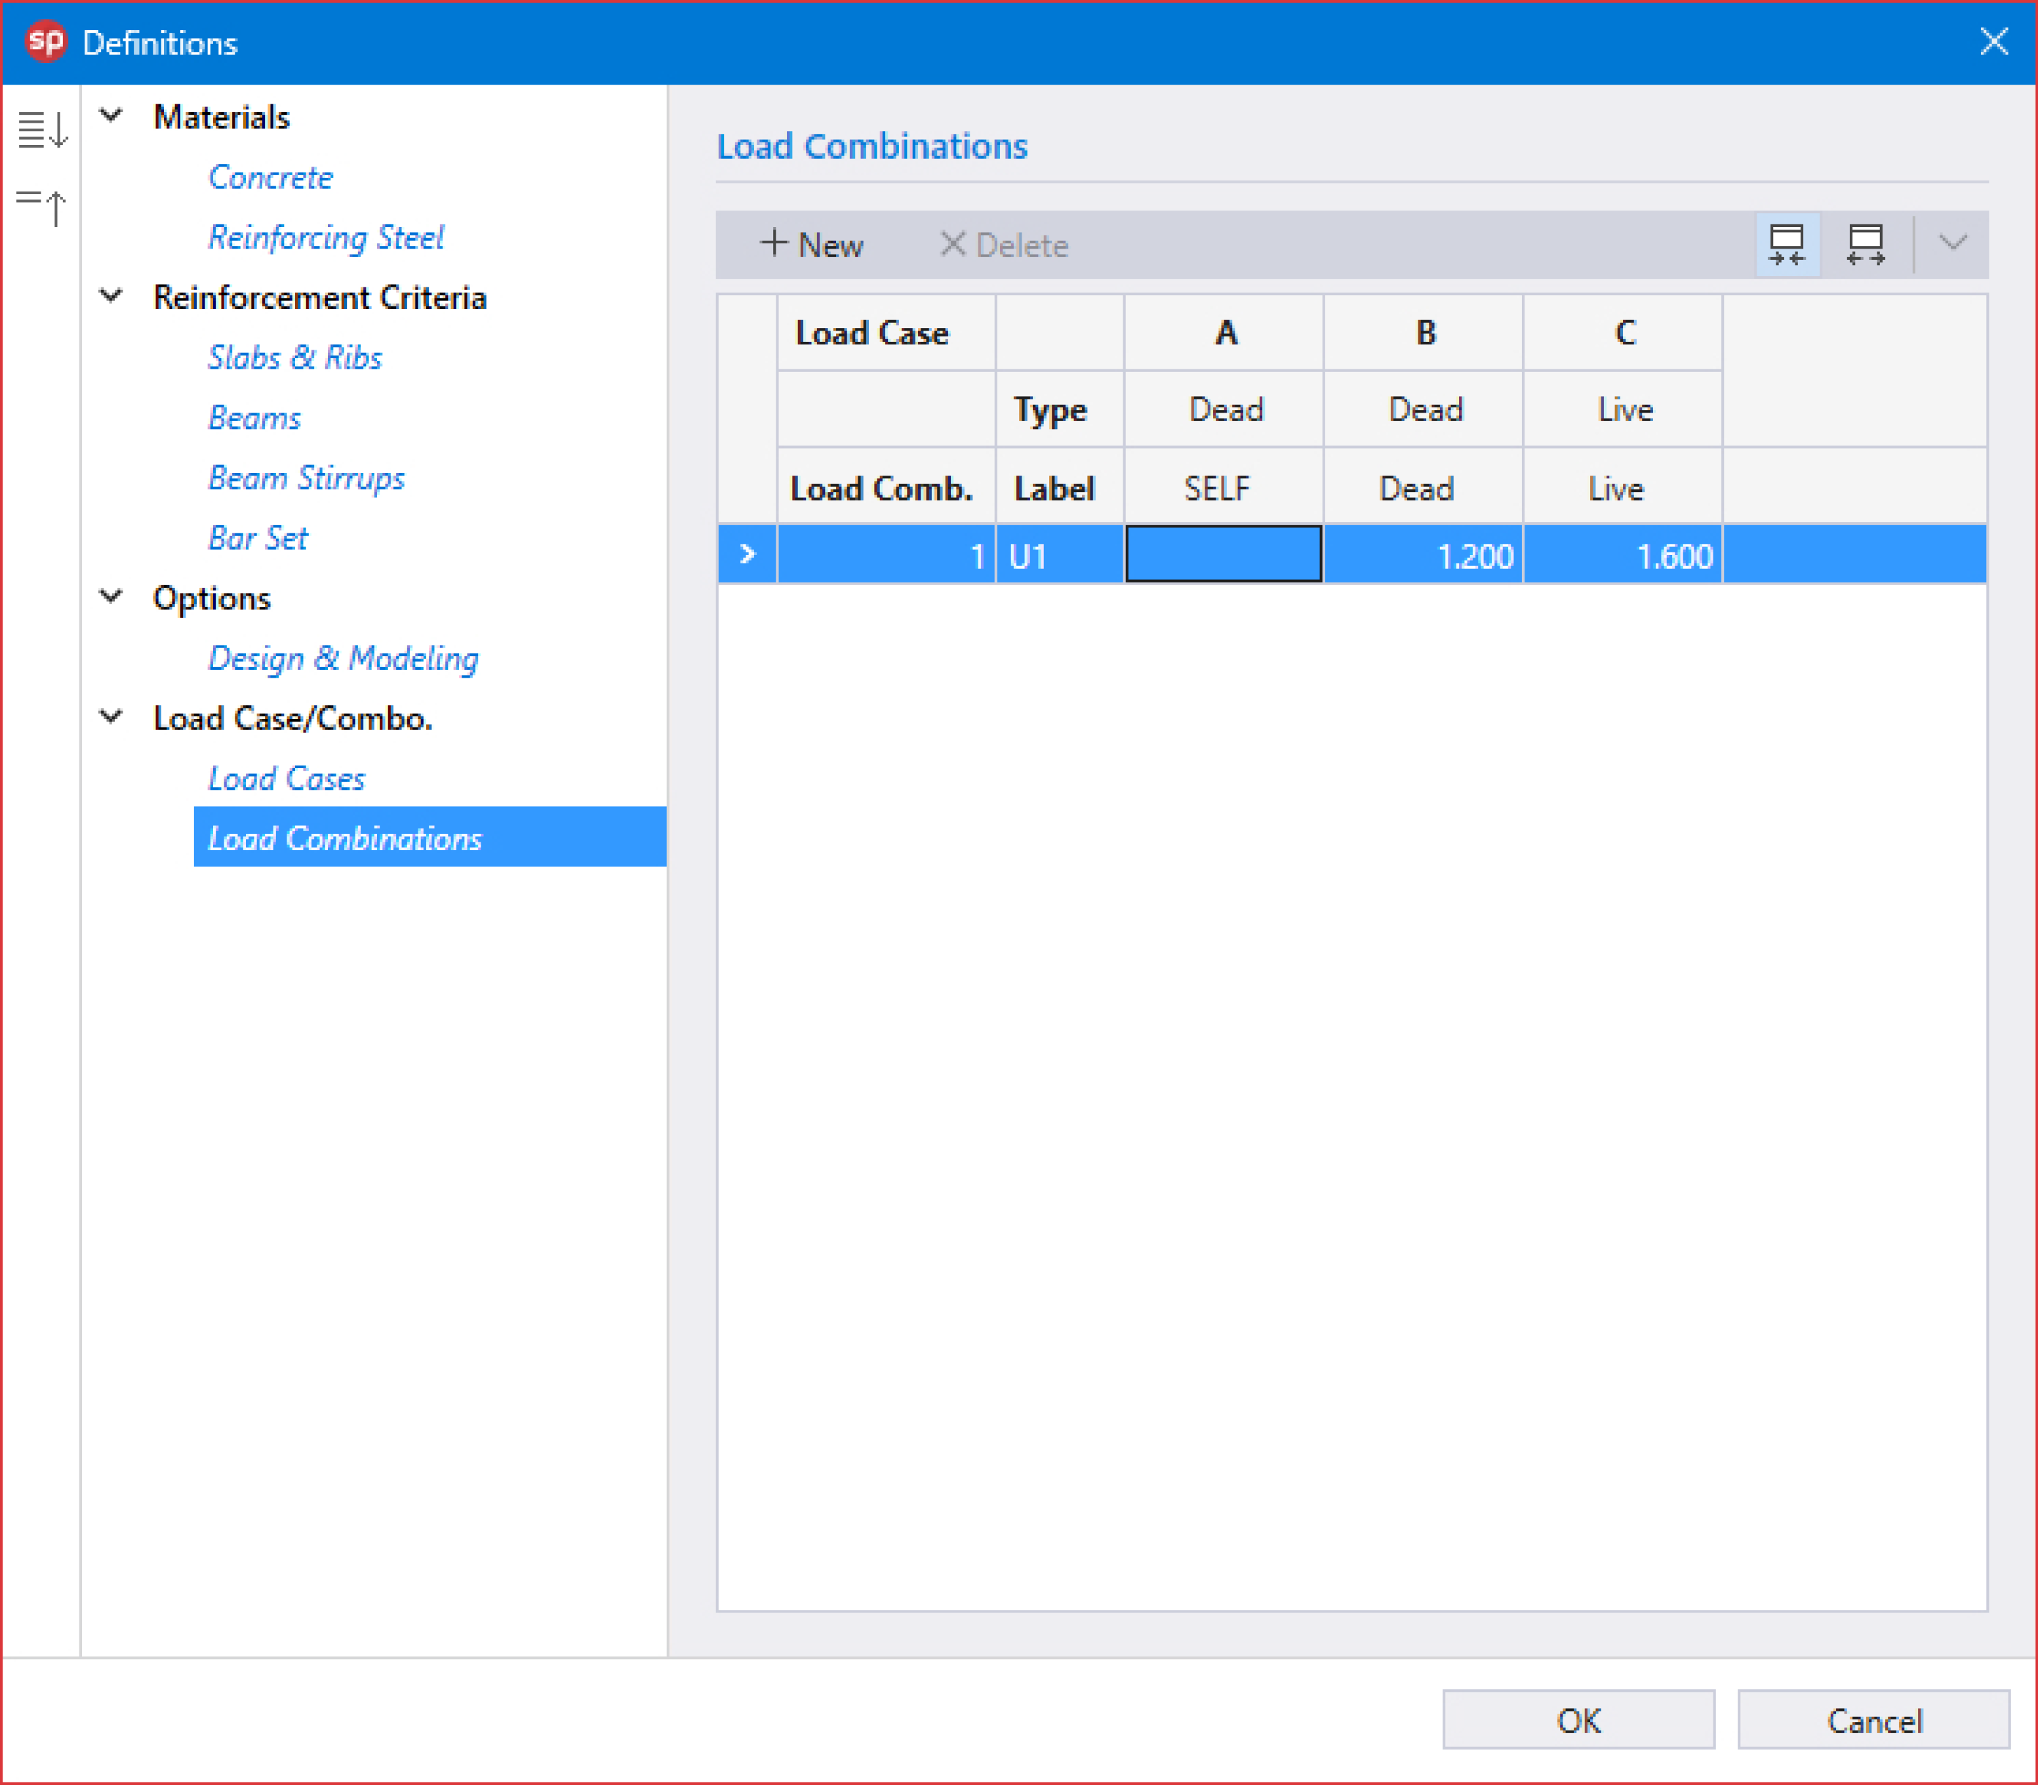Image resolution: width=2038 pixels, height=1785 pixels.
Task: Collapse the Options tree section
Action: click(x=113, y=597)
